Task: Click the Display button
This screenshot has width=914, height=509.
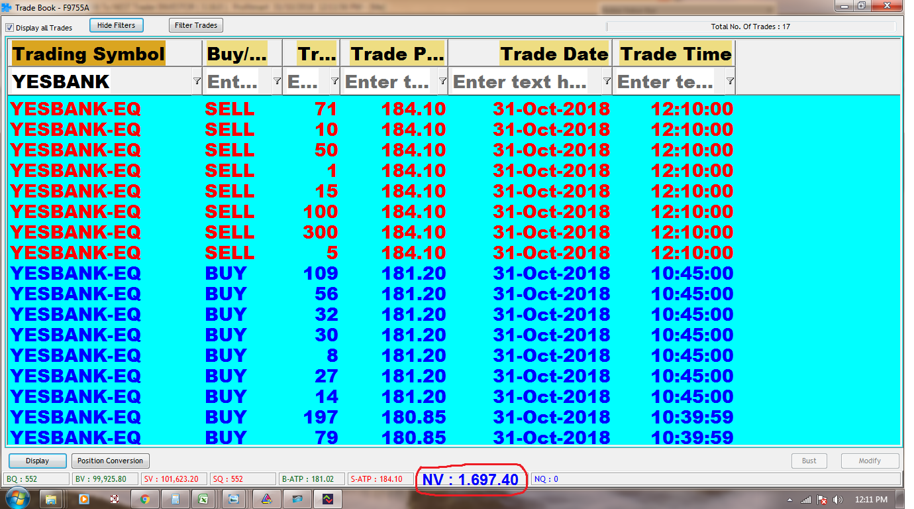Action: [38, 461]
